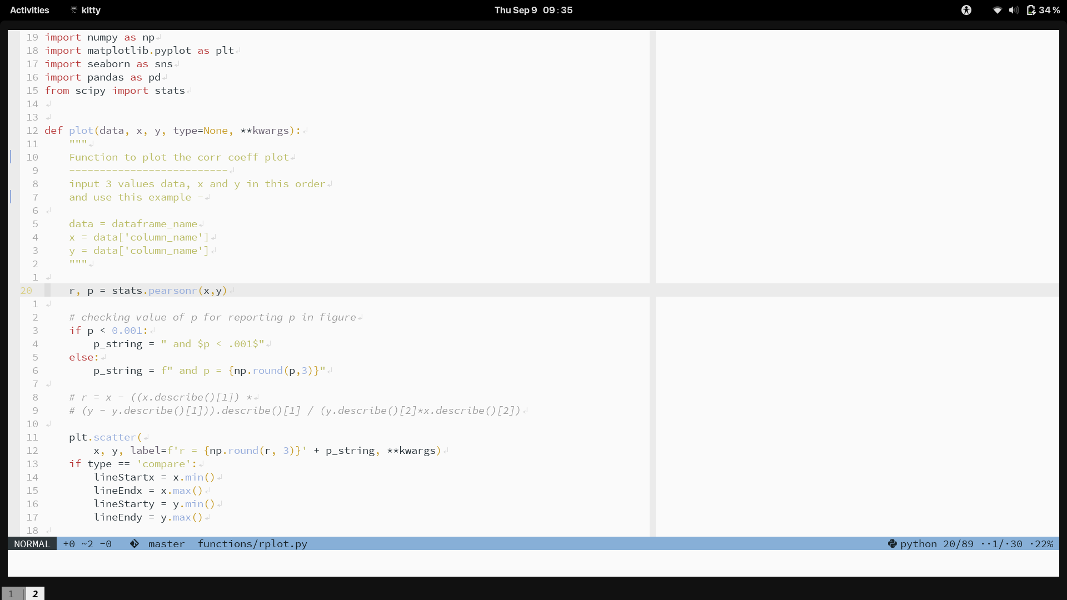Click the +0 ~2 -0 git diff stats

tap(87, 544)
